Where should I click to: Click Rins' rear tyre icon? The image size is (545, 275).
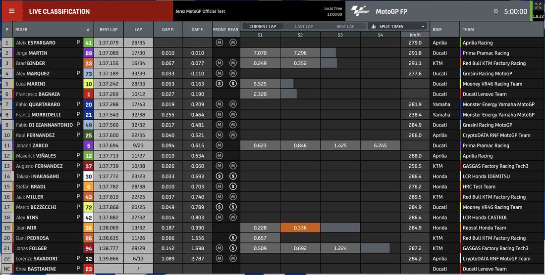pos(233,218)
